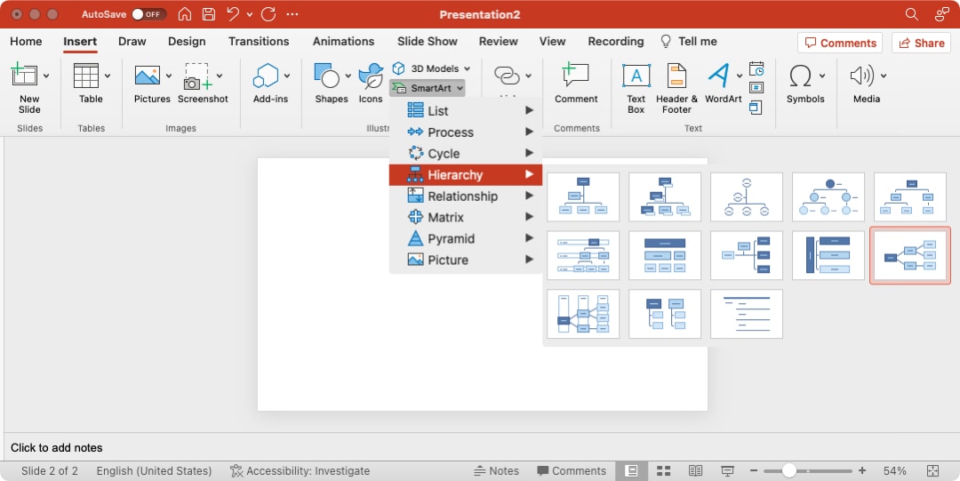Click the Screenshot icon

point(197,76)
